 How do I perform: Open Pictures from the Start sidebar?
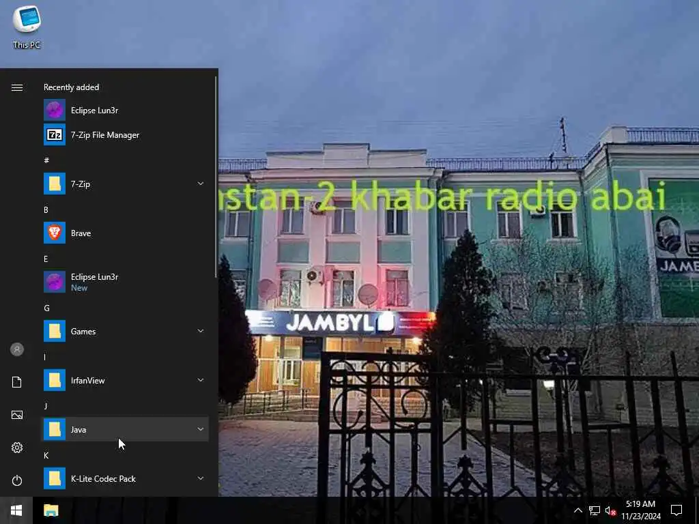pos(17,415)
